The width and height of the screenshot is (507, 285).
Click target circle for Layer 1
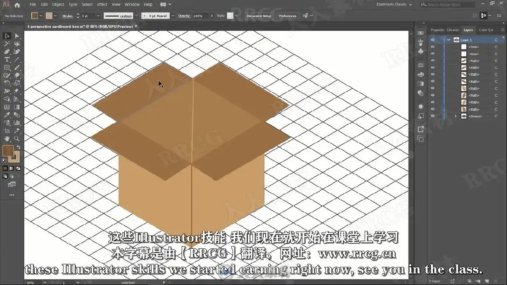pyautogui.click(x=496, y=40)
